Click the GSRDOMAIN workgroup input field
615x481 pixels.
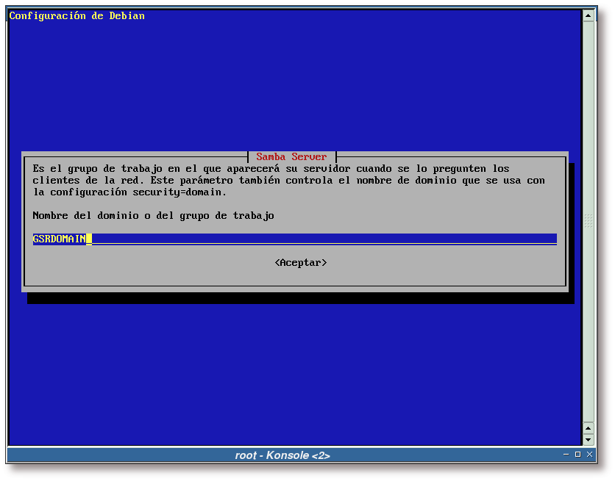coord(294,239)
